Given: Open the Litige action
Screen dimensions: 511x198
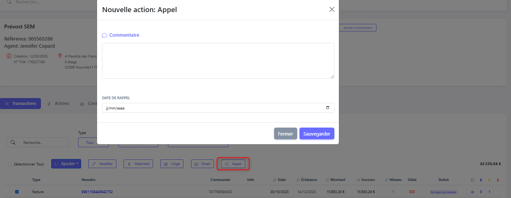Looking at the screenshot, I should [172, 164].
